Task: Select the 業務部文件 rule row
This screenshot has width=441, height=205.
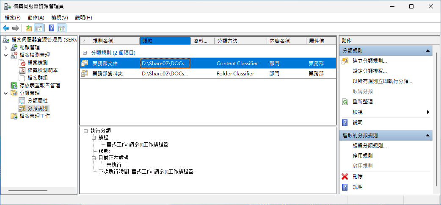Action: (x=208, y=64)
